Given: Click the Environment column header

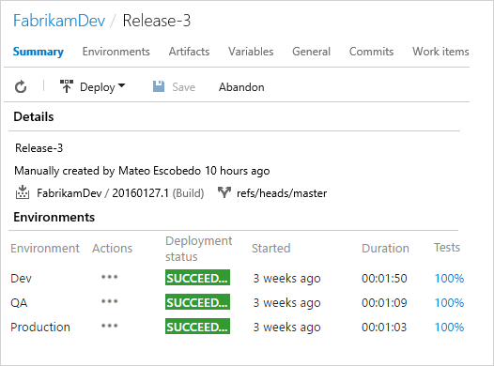Looking at the screenshot, I should [x=45, y=248].
